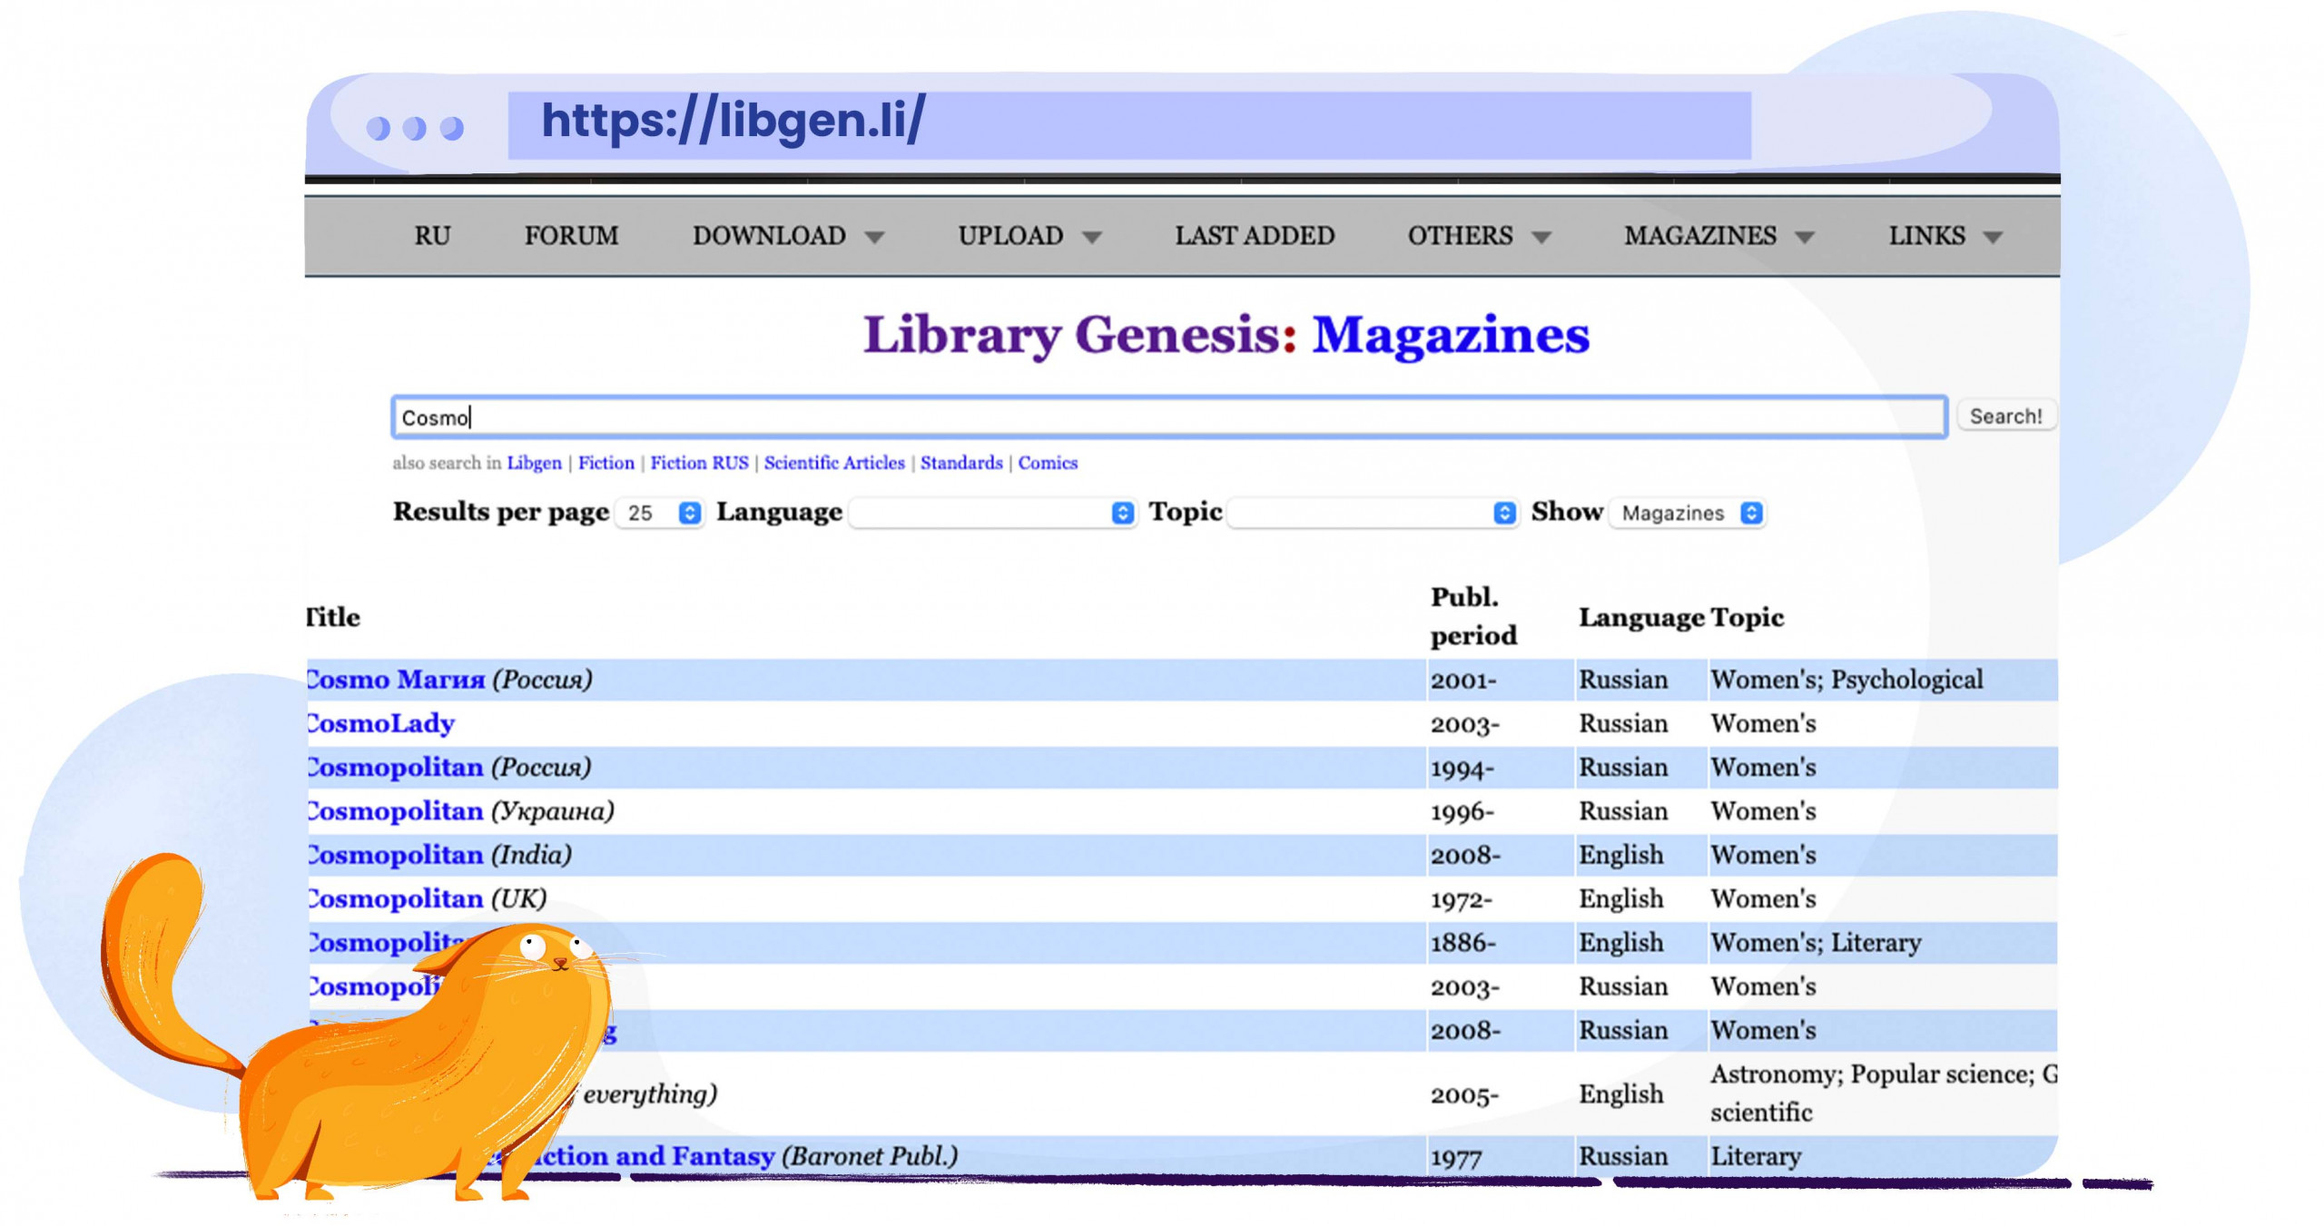Click the Library Genesis: Magazines heading
2324x1226 pixels.
[1226, 335]
